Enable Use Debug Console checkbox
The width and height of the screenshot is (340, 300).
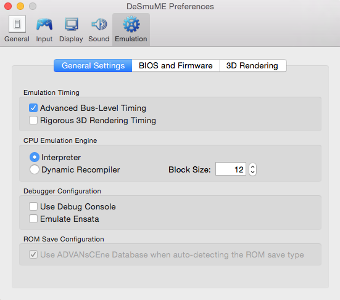click(33, 206)
